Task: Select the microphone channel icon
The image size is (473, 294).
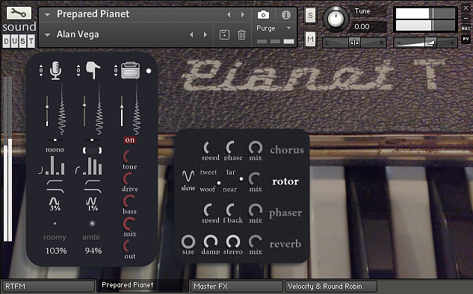Action: 55,70
